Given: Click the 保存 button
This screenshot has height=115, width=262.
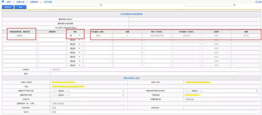Looking at the screenshot, I should click(x=20, y=7).
